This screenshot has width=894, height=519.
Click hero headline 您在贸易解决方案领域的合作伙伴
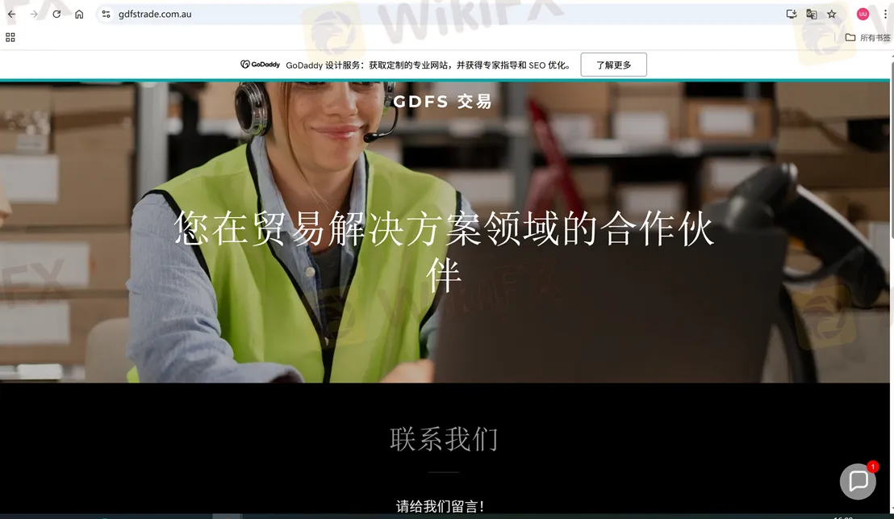pos(444,252)
